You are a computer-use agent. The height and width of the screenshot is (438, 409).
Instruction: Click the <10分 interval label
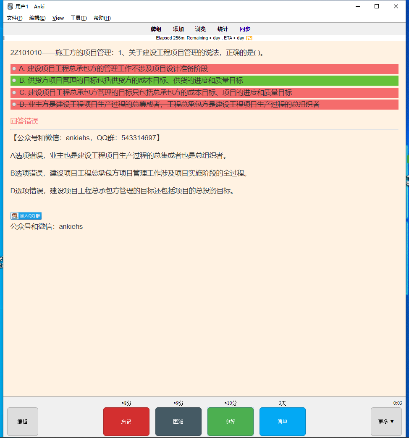click(231, 403)
